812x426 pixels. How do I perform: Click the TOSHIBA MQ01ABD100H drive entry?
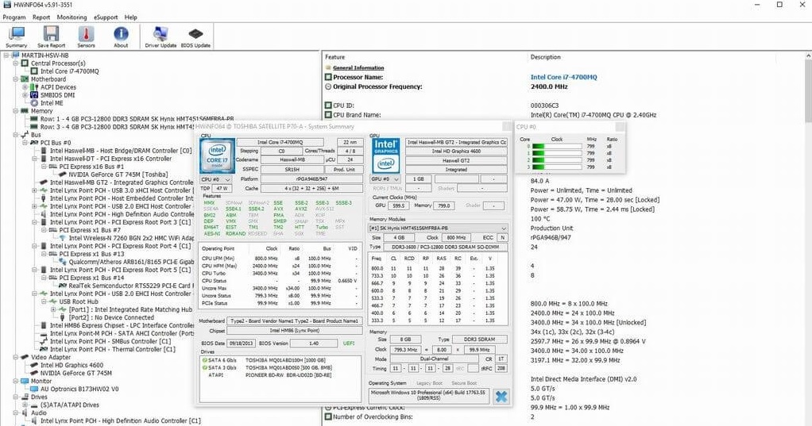pos(284,360)
